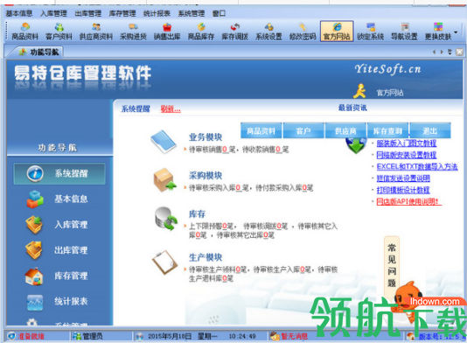Click tab scroll left arrow
The image size is (467, 343).
435,52
